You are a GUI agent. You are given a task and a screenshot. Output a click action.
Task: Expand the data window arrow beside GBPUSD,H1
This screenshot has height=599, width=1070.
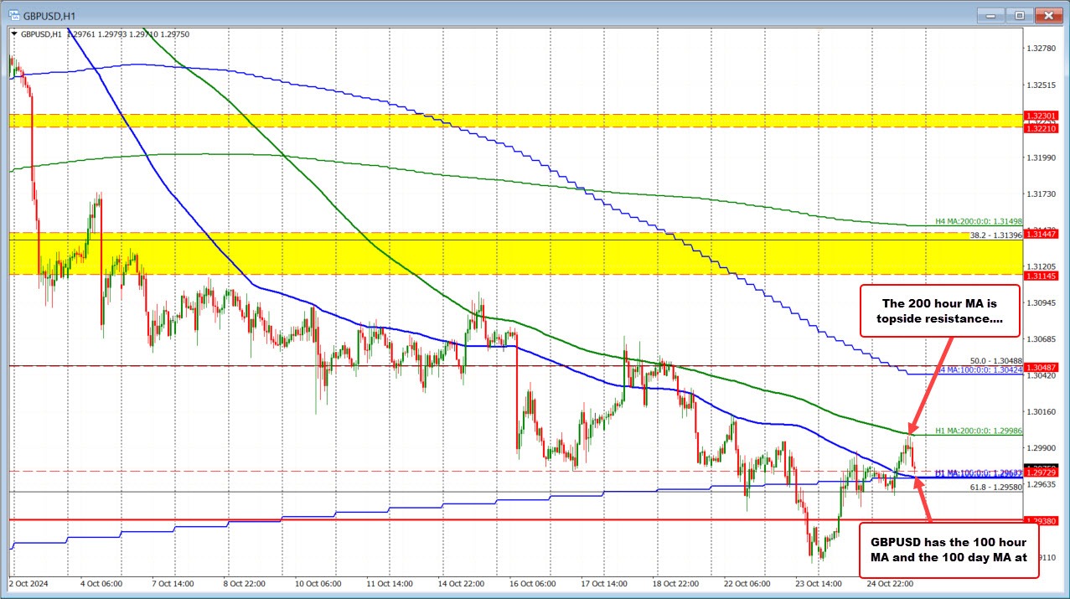16,34
